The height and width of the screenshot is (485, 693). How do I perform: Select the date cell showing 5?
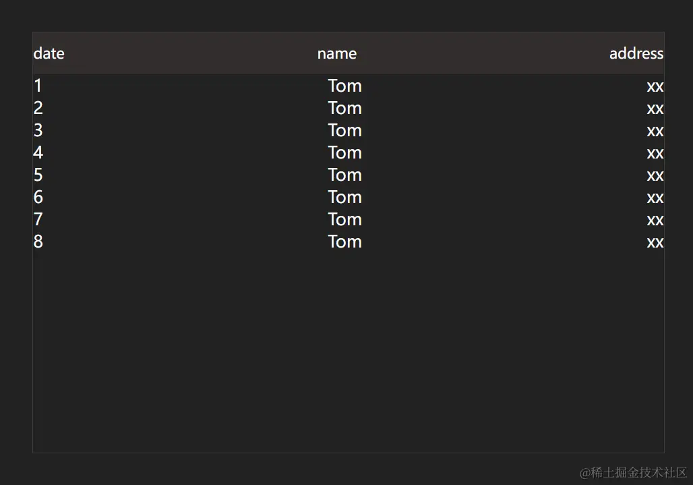coord(38,175)
